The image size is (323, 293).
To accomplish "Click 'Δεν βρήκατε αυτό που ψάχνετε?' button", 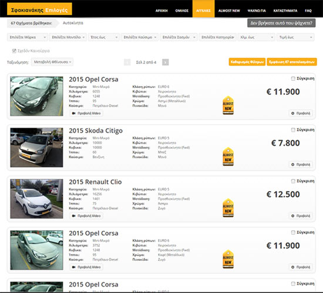I will click(281, 23).
